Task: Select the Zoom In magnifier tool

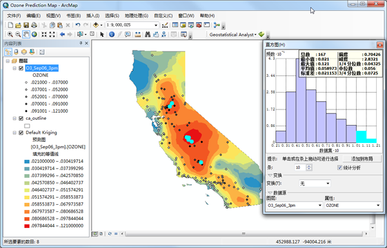Action: pyautogui.click(x=10, y=35)
